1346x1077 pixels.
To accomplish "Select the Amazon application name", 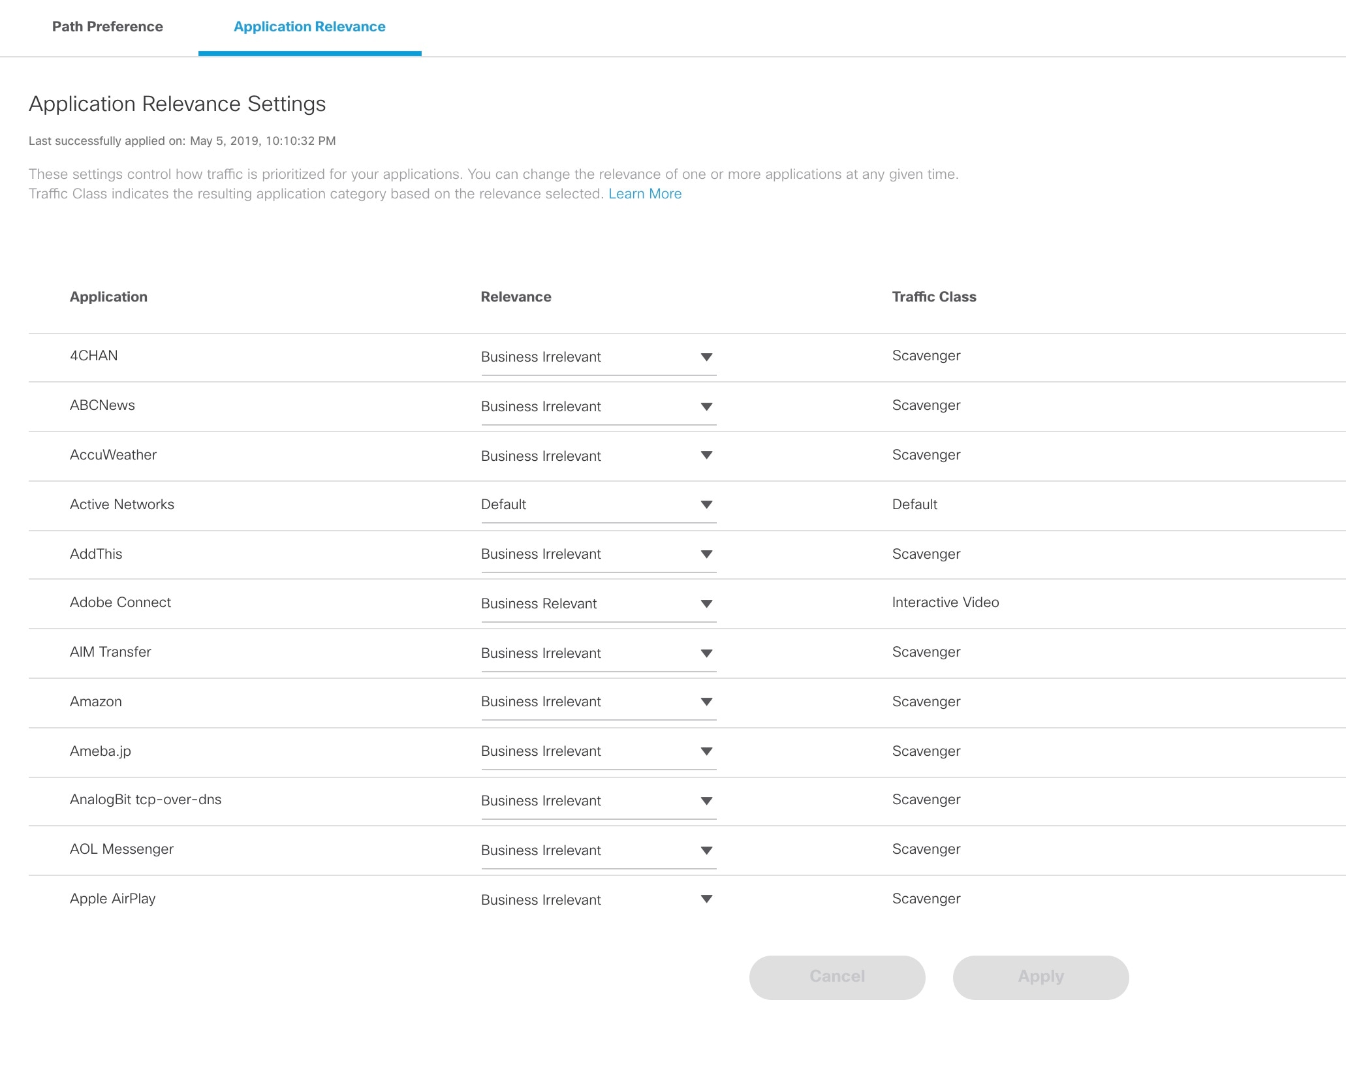I will click(96, 702).
